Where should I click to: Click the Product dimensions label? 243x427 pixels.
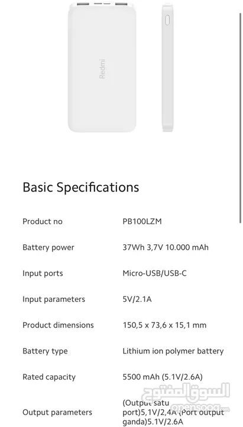tap(58, 325)
